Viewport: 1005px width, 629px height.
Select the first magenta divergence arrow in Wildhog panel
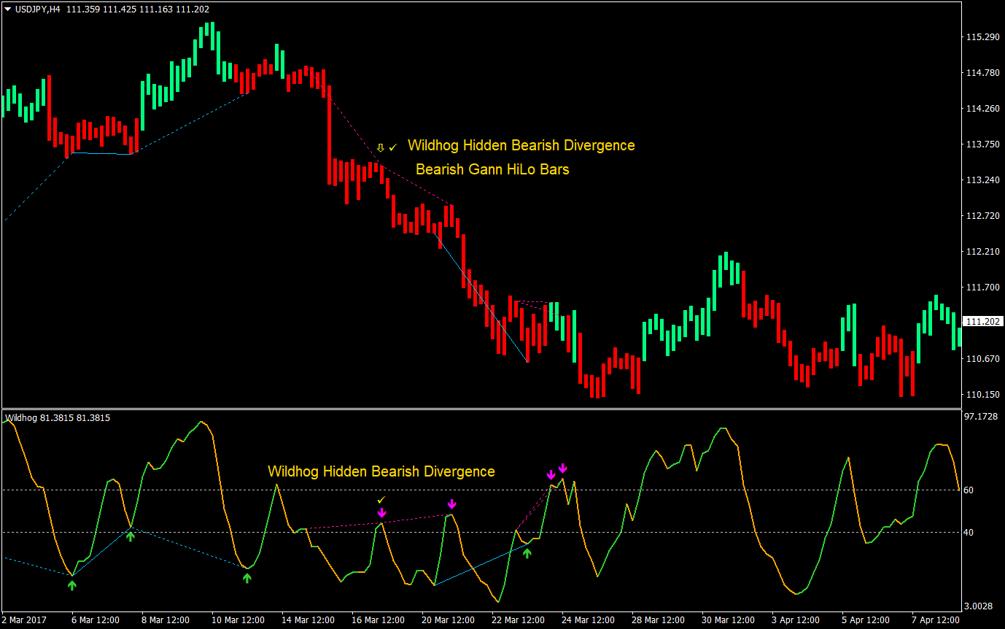381,514
